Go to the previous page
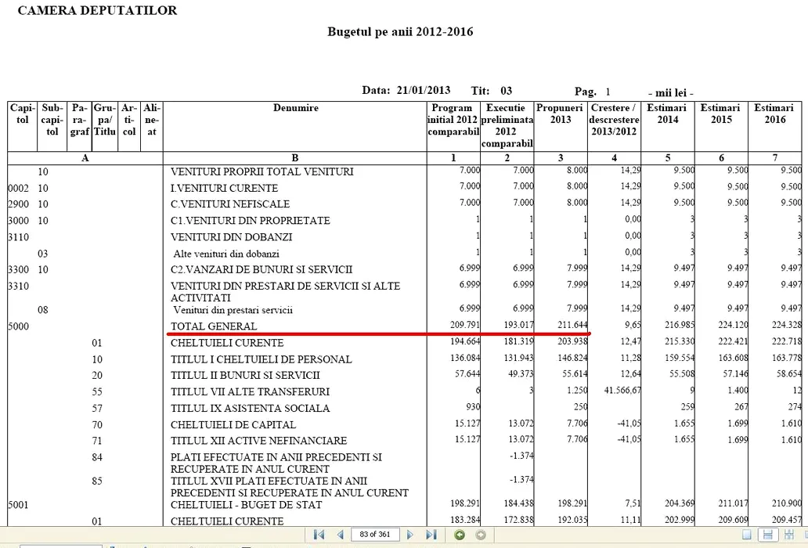This screenshot has width=808, height=548. 340,535
